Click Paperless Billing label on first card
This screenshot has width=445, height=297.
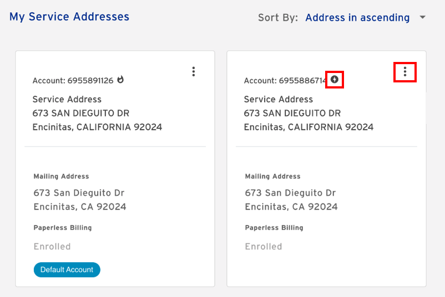tap(63, 228)
